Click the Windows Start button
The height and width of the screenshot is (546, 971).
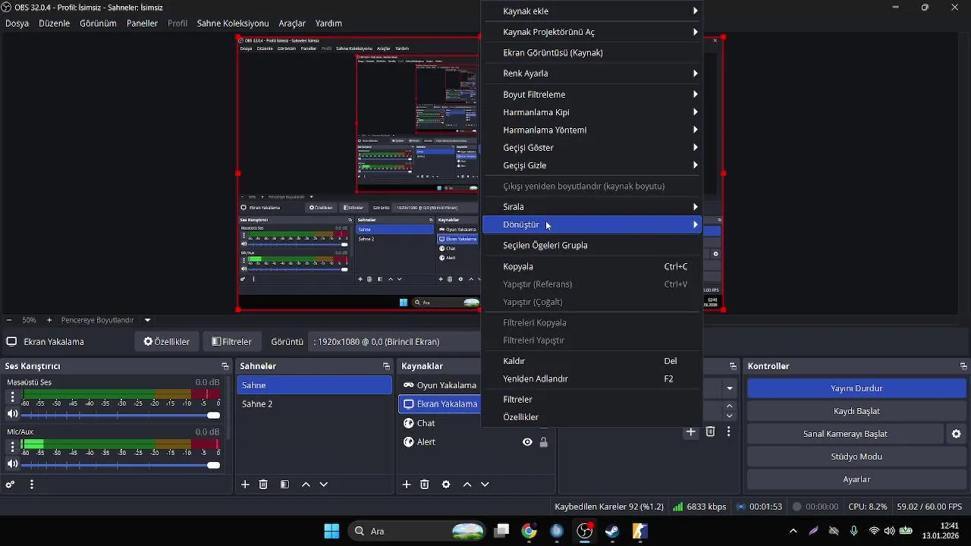point(332,531)
